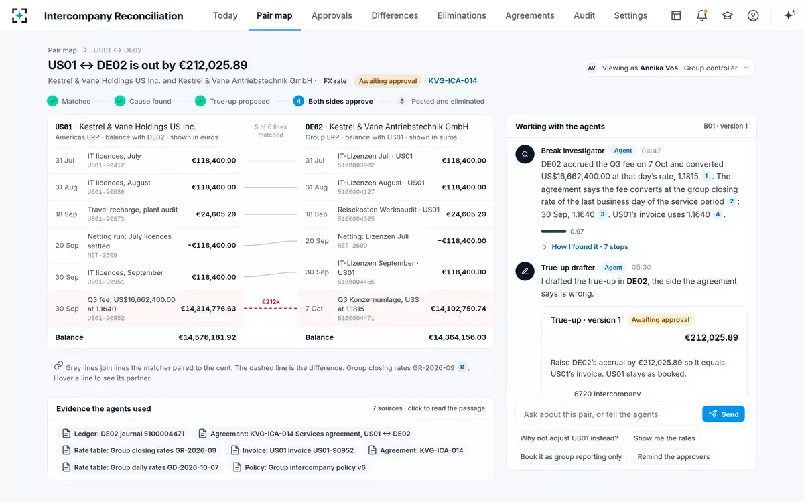This screenshot has height=502, width=804.
Task: Open evidence Invoice: US01 invoice US01-90952
Action: (293, 450)
